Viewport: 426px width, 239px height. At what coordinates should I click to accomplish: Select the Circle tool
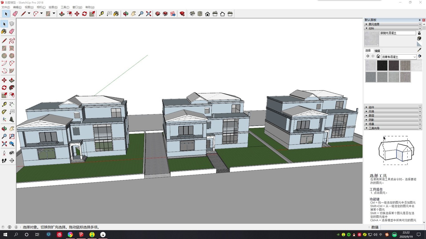pyautogui.click(x=4, y=56)
